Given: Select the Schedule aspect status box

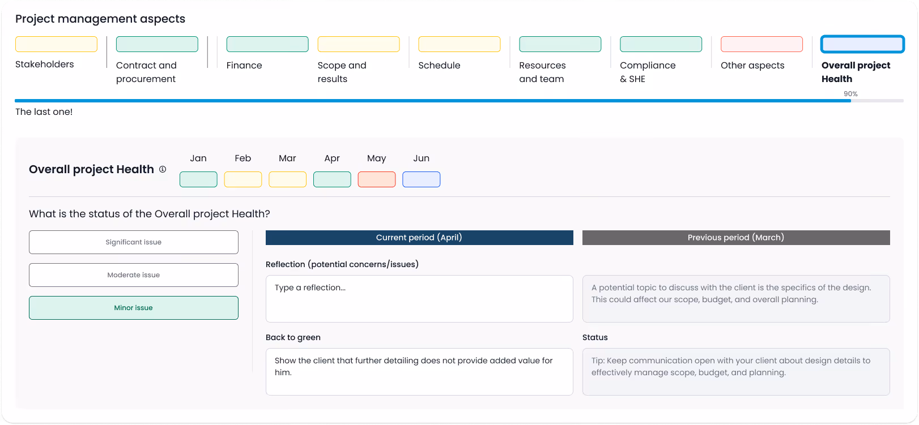Looking at the screenshot, I should (x=459, y=44).
